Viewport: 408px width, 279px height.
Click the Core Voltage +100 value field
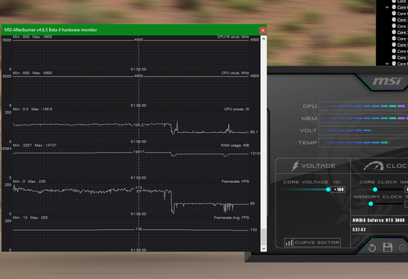coord(339,189)
